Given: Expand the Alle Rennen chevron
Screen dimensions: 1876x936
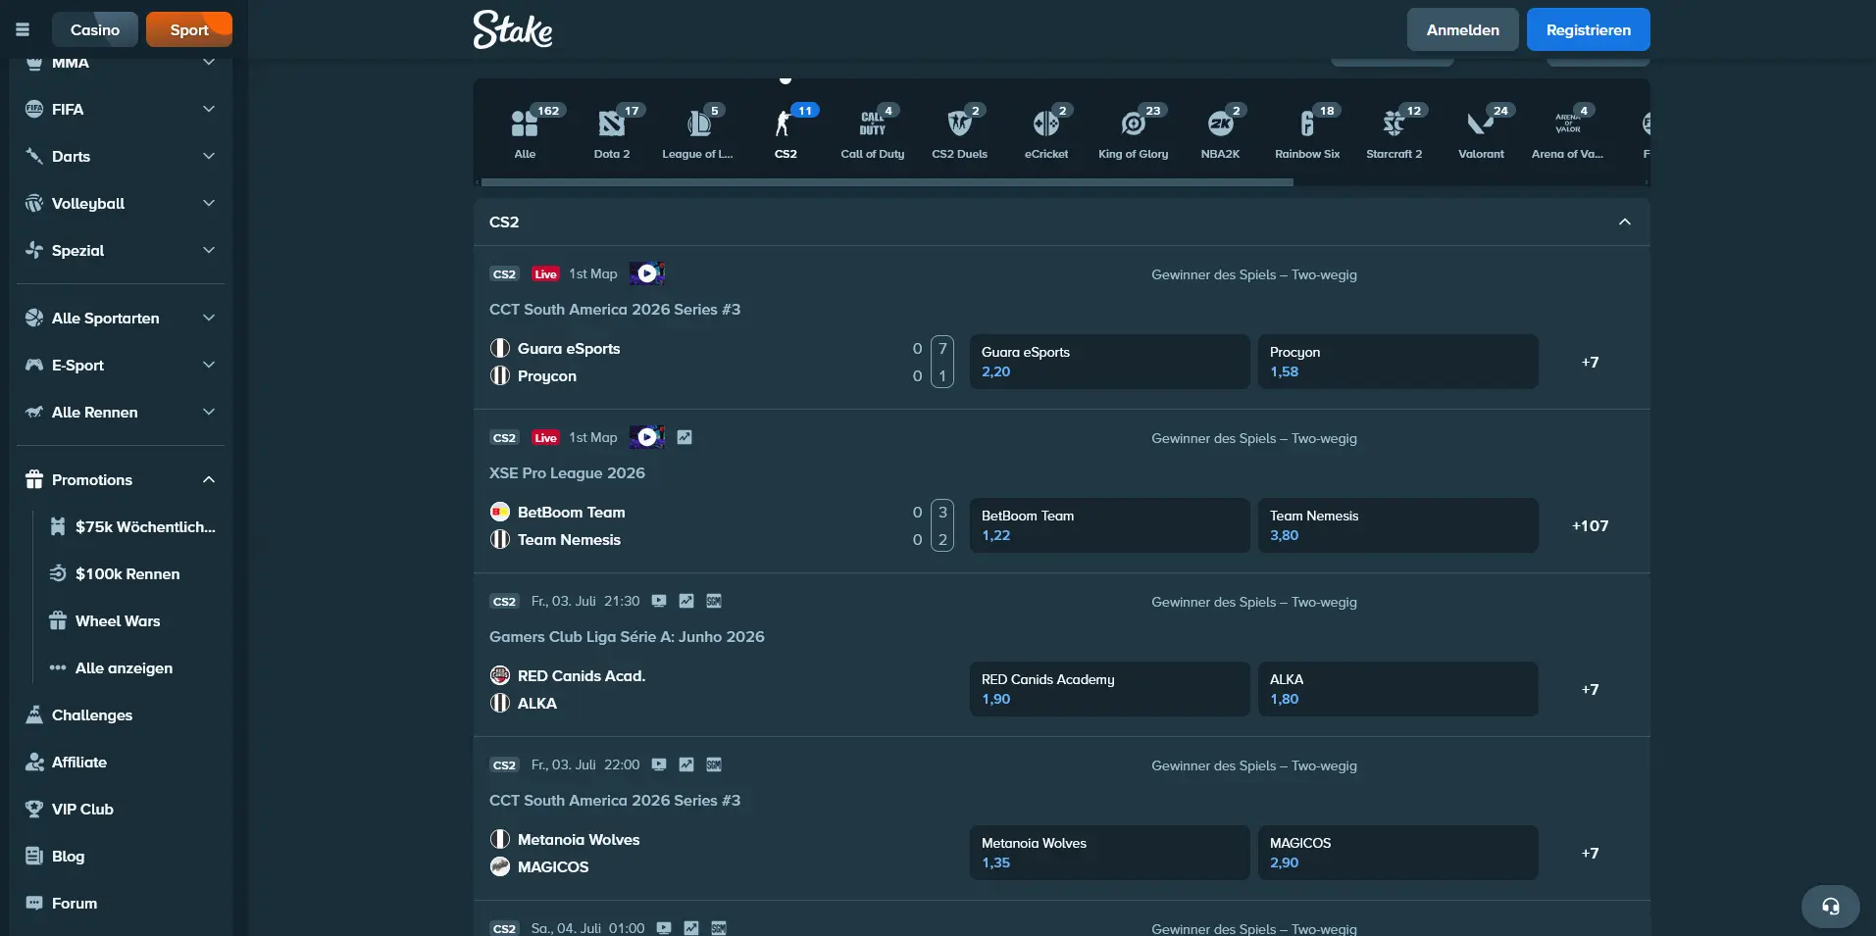Looking at the screenshot, I should [x=209, y=412].
